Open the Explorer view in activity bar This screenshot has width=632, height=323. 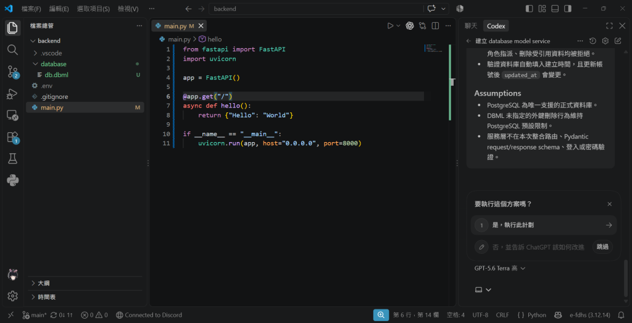[12, 28]
